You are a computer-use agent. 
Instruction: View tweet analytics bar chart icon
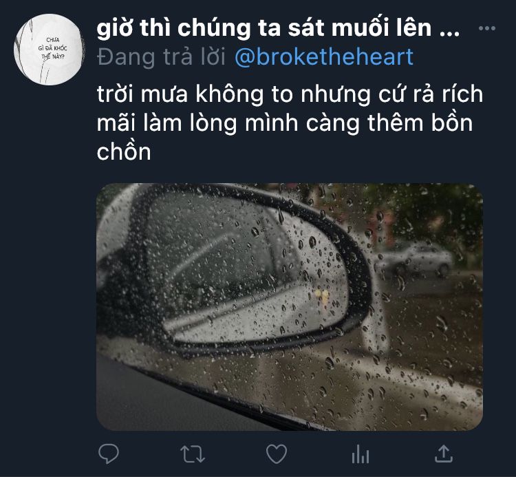(x=361, y=454)
